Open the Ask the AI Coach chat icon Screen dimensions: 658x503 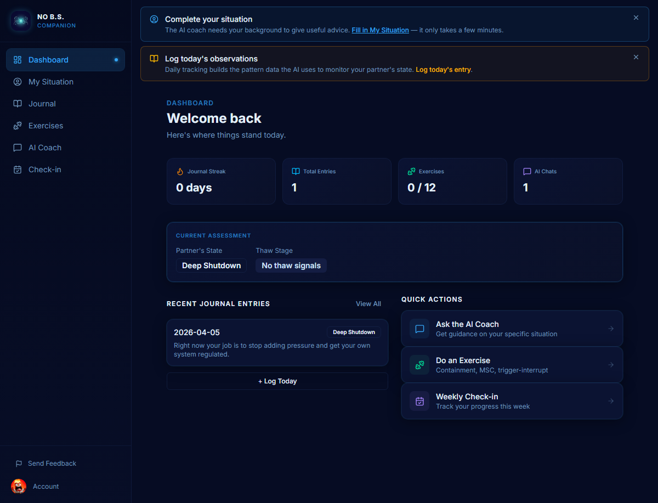pos(419,329)
